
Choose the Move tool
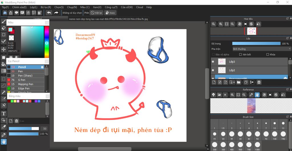[3, 49]
